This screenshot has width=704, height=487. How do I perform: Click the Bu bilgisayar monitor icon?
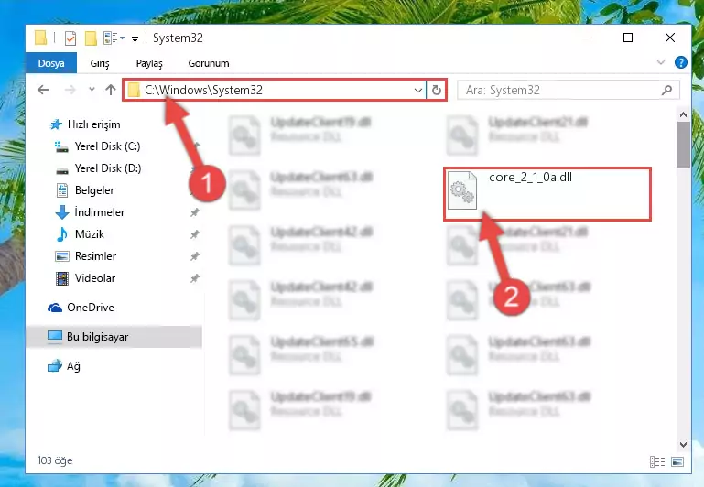(x=55, y=337)
